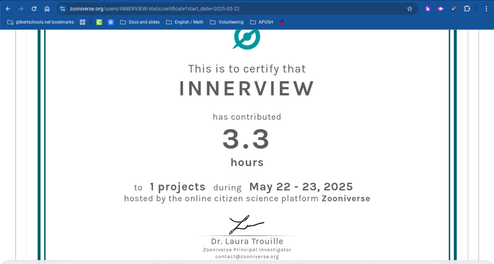Image resolution: width=494 pixels, height=264 pixels.
Task: Click the round multicolor extension icon
Action: tap(454, 9)
